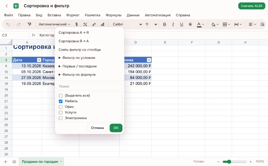The width and height of the screenshot is (268, 166).
Task: Check the Офис checkbox
Action: click(x=61, y=107)
